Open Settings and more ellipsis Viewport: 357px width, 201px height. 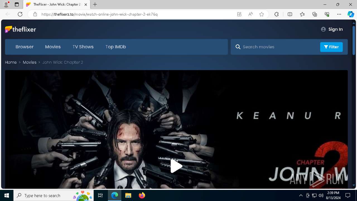click(339, 14)
